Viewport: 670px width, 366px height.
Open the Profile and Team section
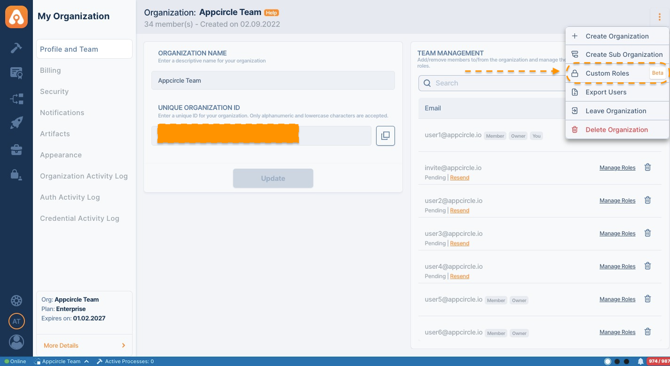(x=84, y=49)
